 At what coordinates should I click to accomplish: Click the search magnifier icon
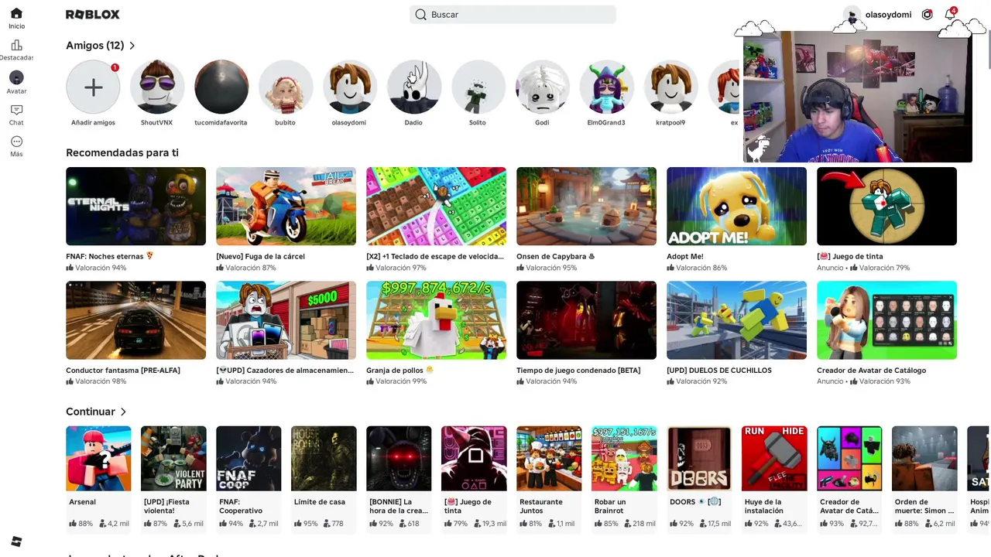[420, 15]
